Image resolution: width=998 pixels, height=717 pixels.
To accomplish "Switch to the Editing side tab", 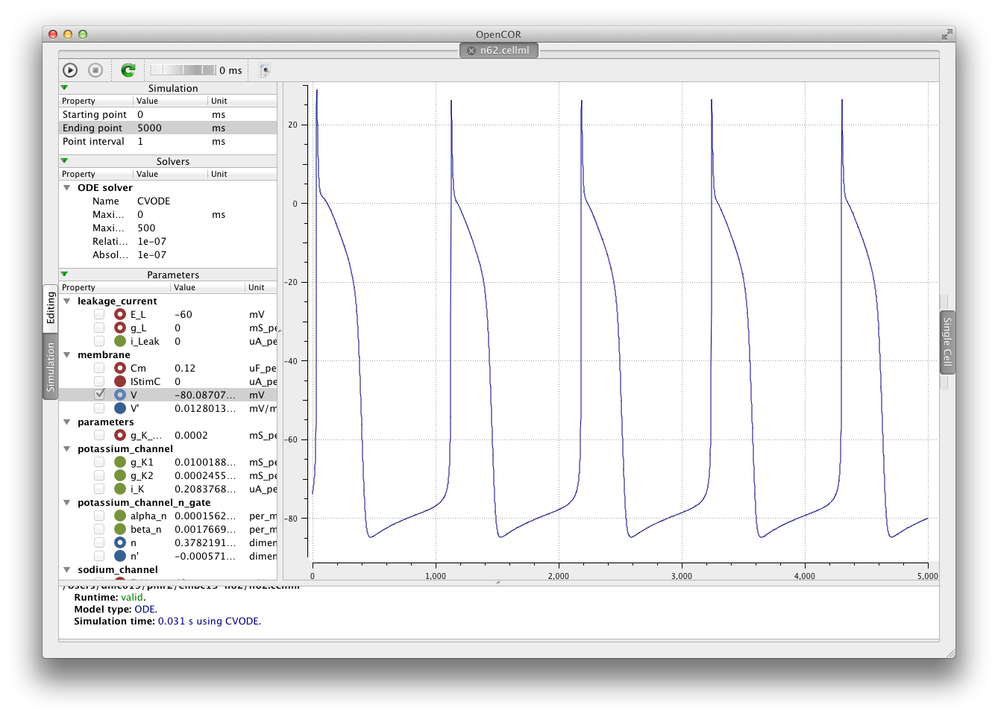I will [51, 307].
